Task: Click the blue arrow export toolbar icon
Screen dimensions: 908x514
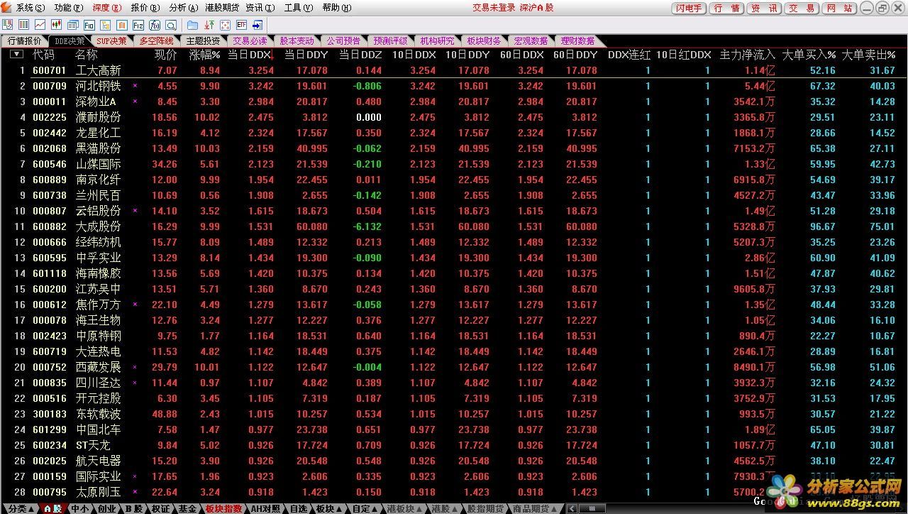Action: [x=258, y=25]
